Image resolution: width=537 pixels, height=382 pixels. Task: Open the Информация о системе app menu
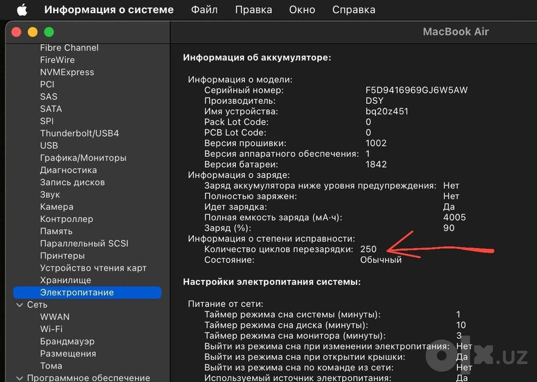click(x=109, y=10)
